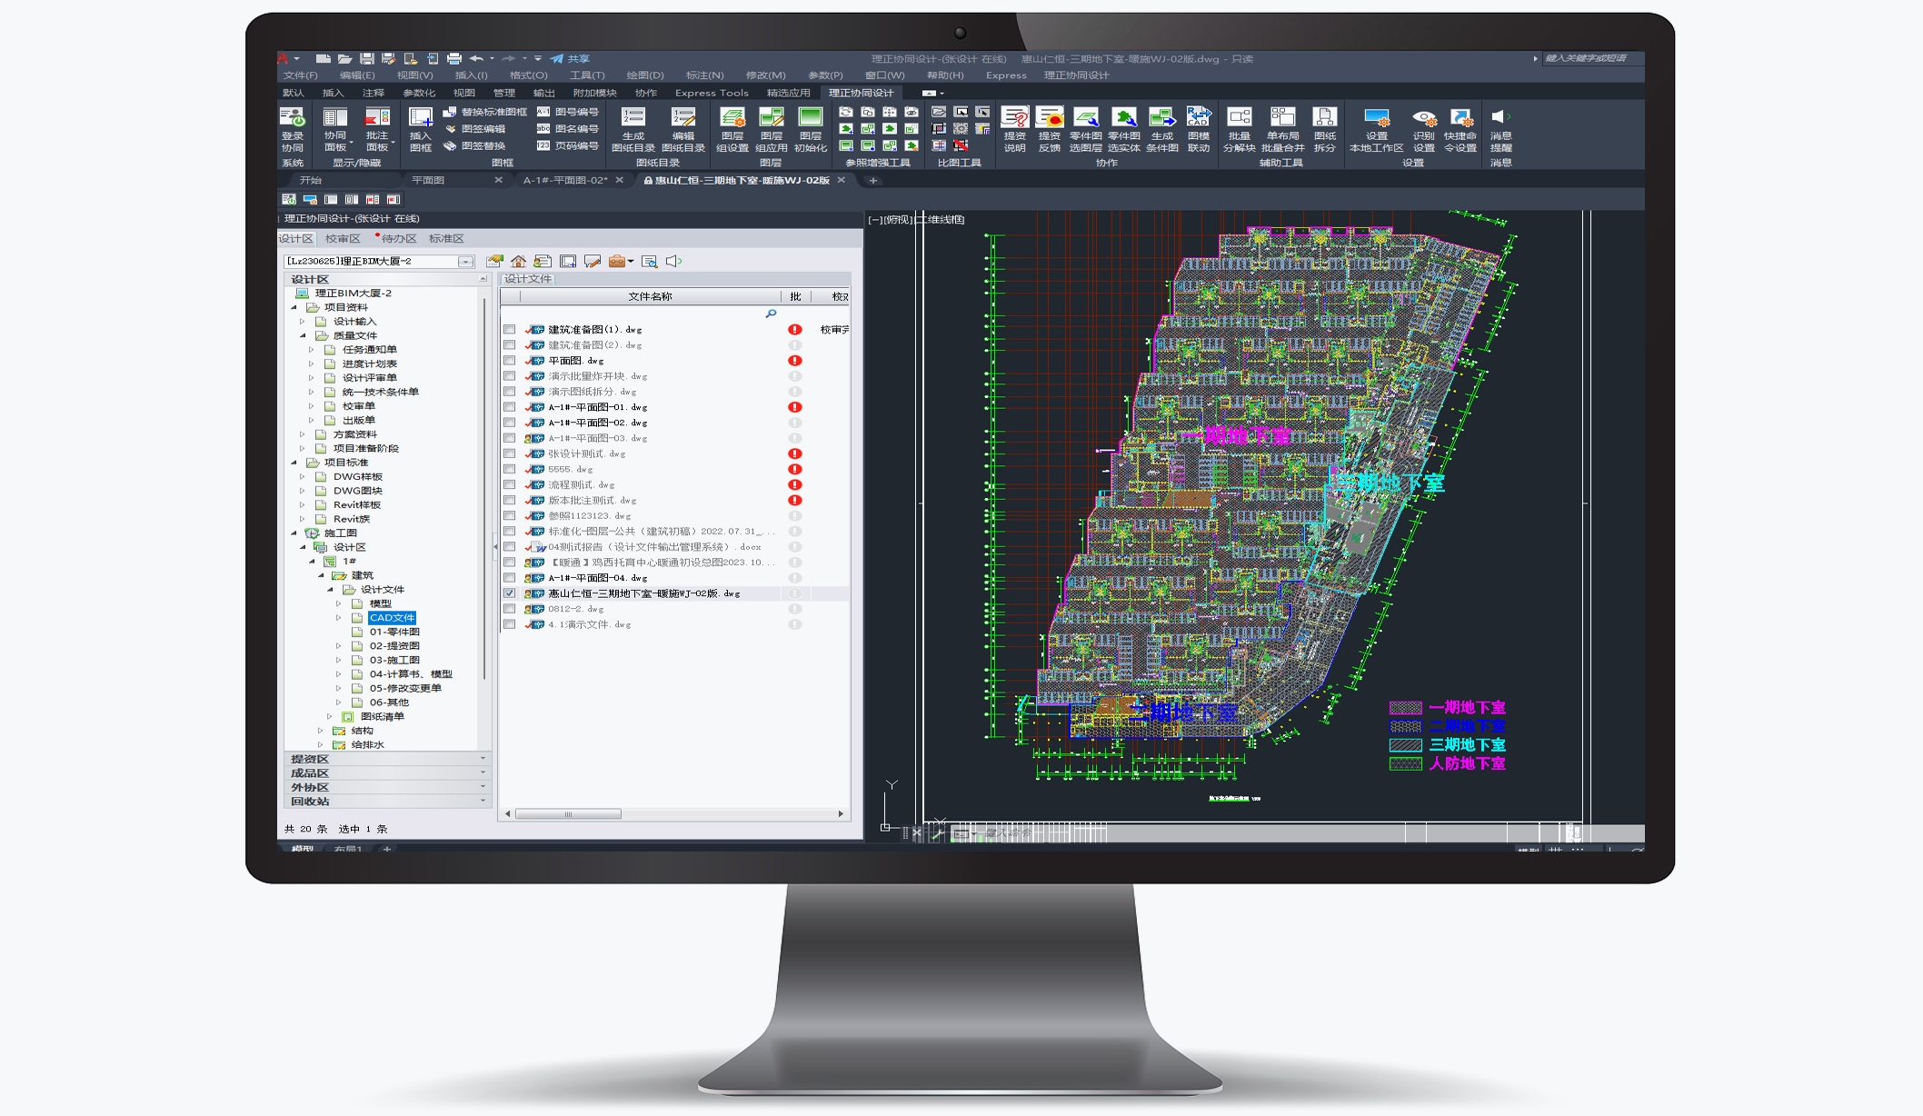The height and width of the screenshot is (1116, 1923).
Task: Check the box for 平面图.dwg
Action: click(x=510, y=361)
